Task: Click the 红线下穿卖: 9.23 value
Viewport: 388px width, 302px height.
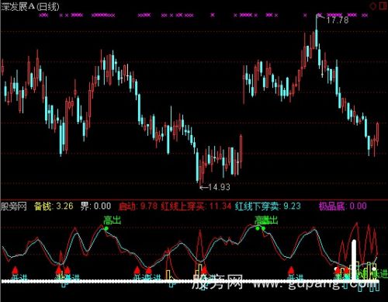Action: click(268, 207)
